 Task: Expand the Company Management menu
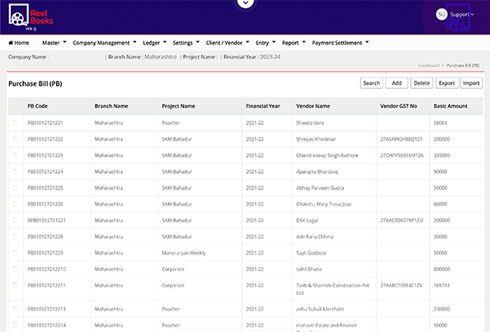[x=105, y=43]
